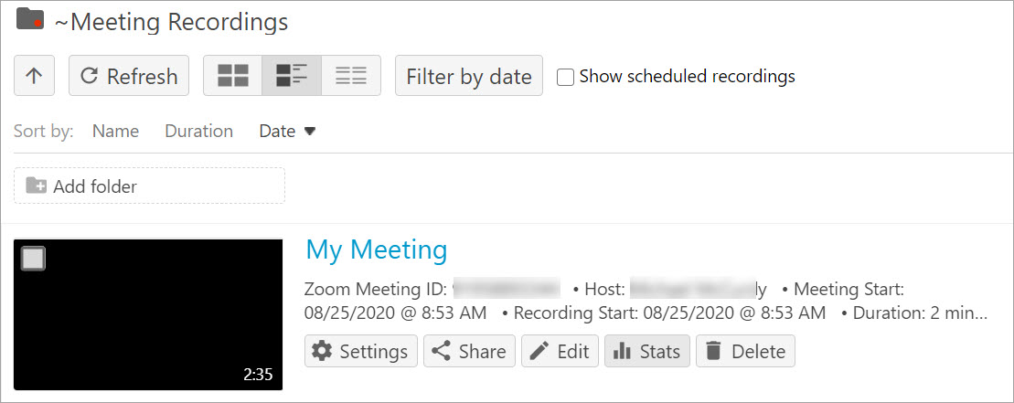This screenshot has height=403, width=1014.
Task: Open Settings for My Meeting
Action: 360,351
